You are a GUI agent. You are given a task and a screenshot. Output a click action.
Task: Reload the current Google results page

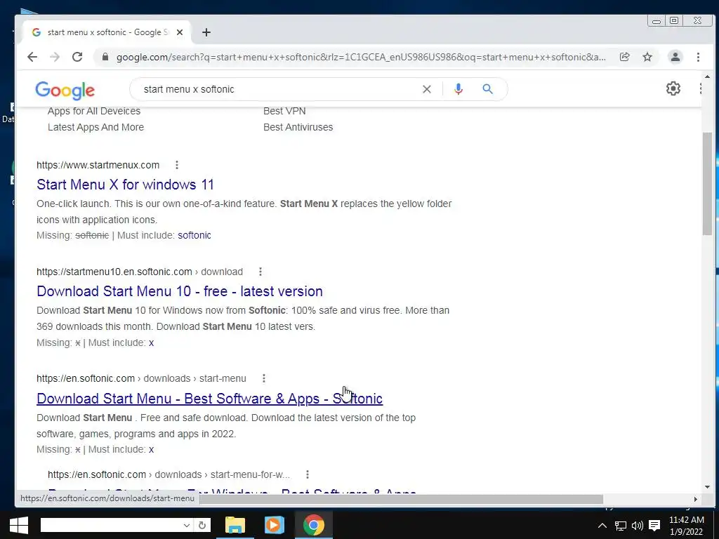pos(77,57)
